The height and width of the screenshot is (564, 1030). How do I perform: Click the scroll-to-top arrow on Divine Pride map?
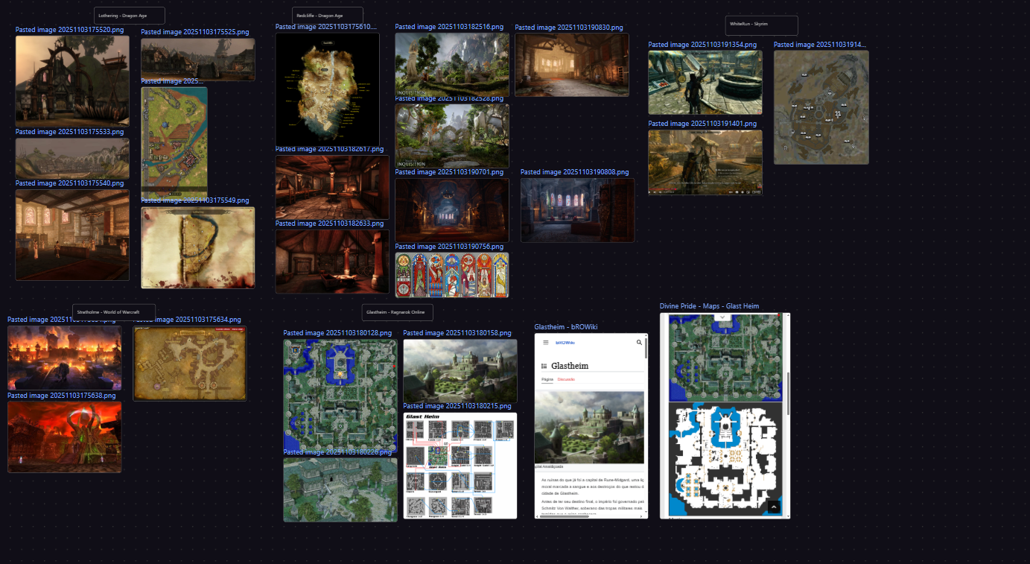[x=774, y=507]
